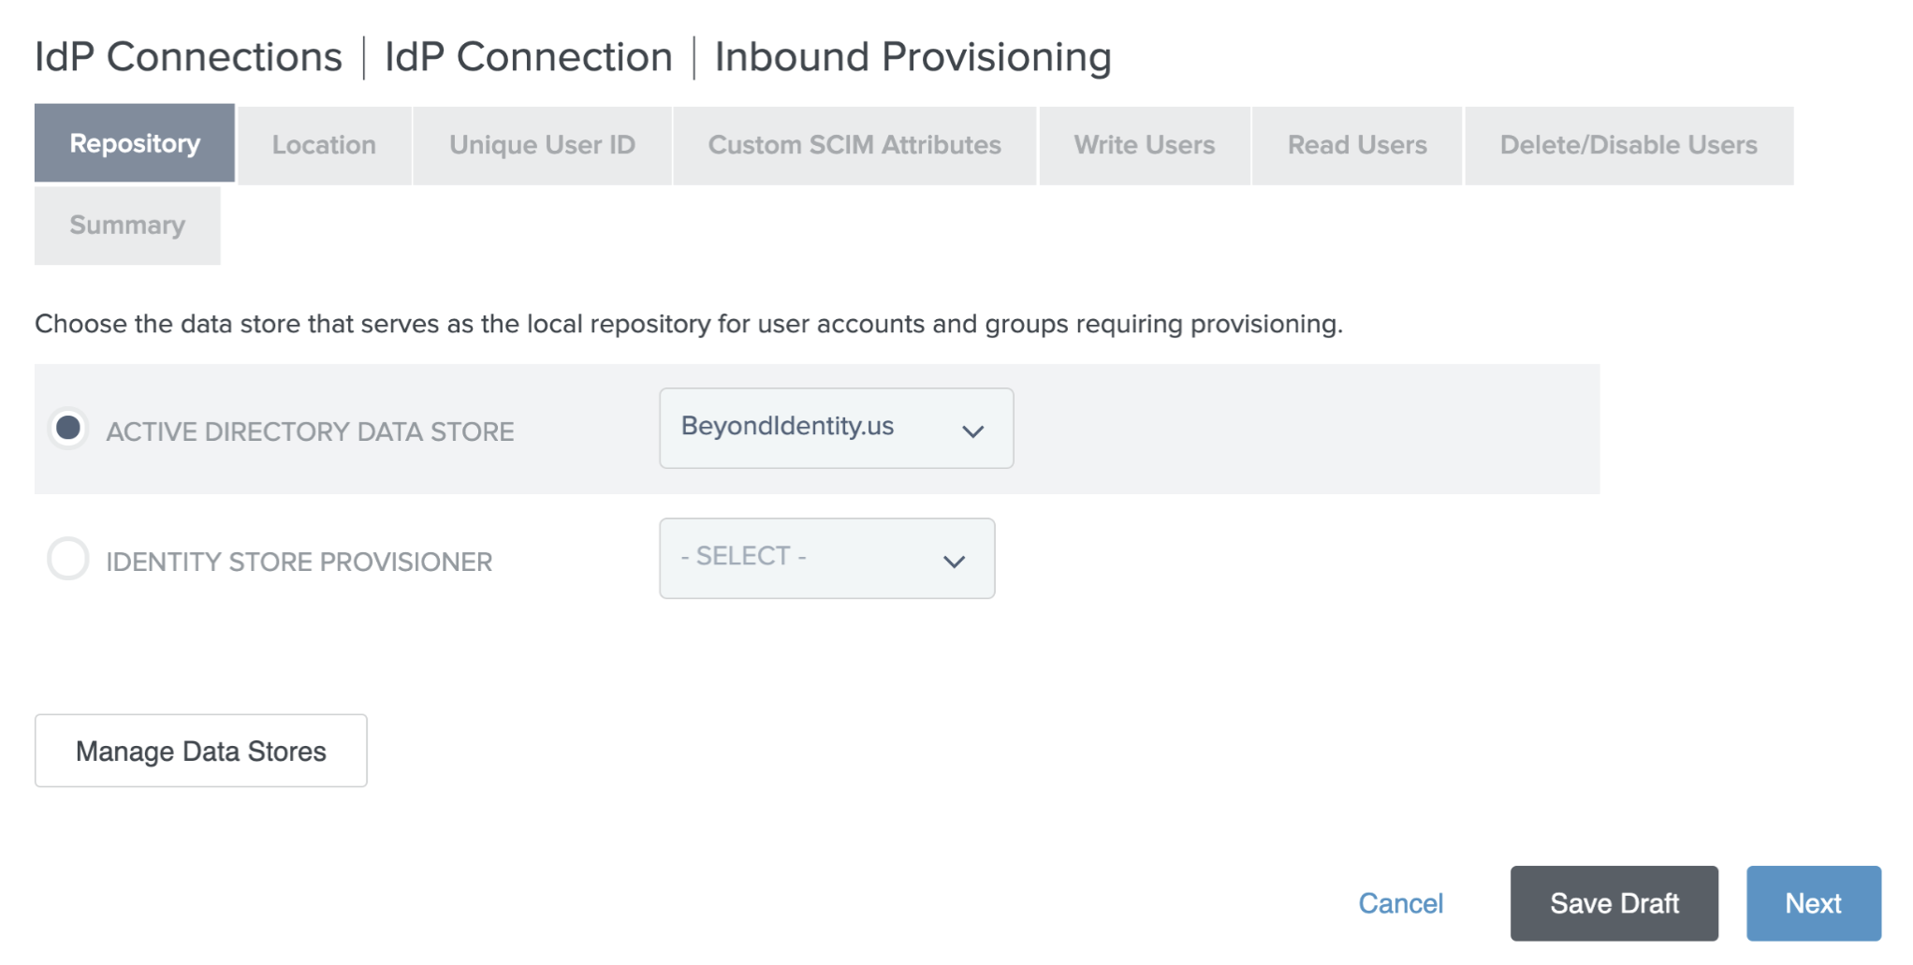1913x965 pixels.
Task: Open the Unique User ID tab
Action: [x=542, y=145]
